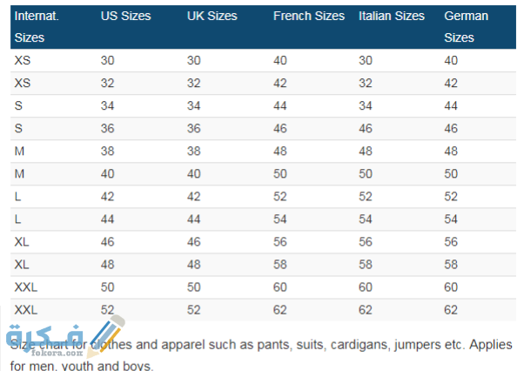Click the M label in the US 40 row

[x=19, y=173]
